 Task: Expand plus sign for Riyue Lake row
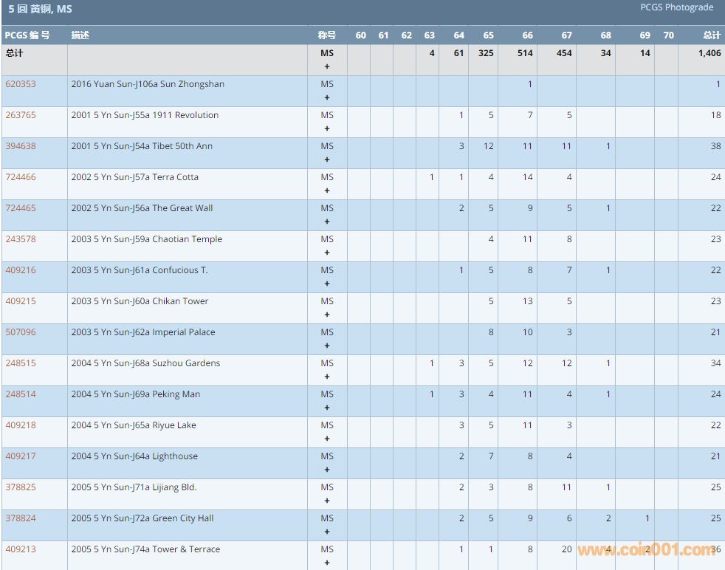pos(327,439)
